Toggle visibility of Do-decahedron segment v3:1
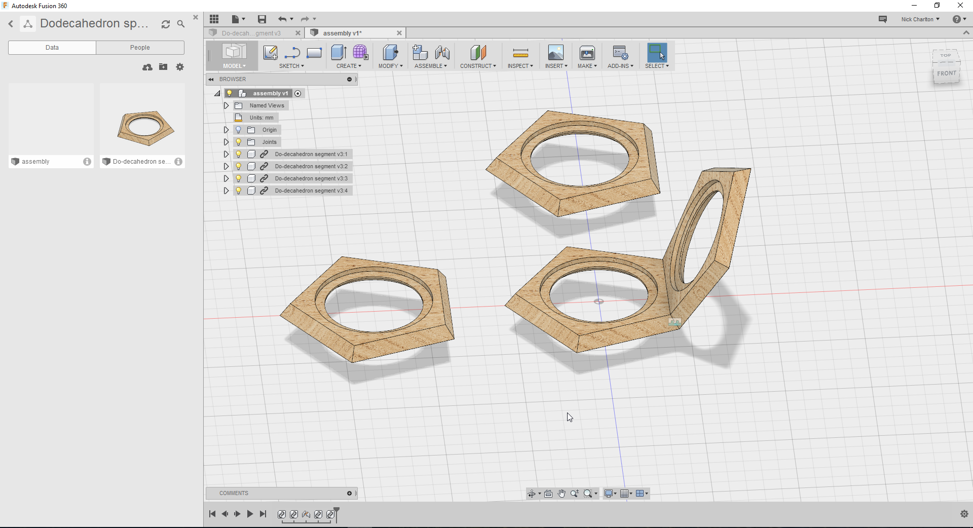Viewport: 973px width, 528px height. 239,154
